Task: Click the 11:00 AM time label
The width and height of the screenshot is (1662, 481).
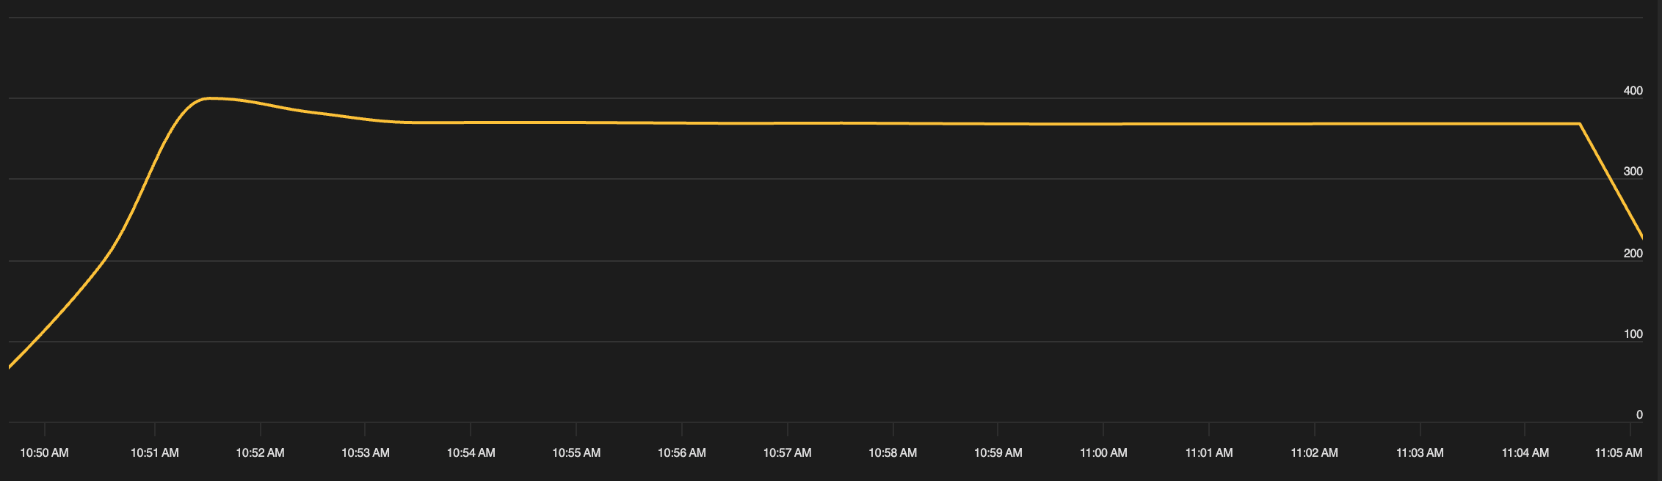Action: (x=1103, y=452)
